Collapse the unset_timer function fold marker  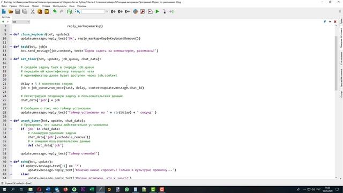[11, 121]
